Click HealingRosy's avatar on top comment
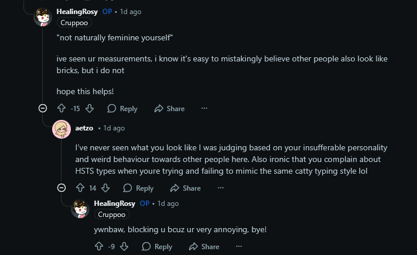 (43, 16)
